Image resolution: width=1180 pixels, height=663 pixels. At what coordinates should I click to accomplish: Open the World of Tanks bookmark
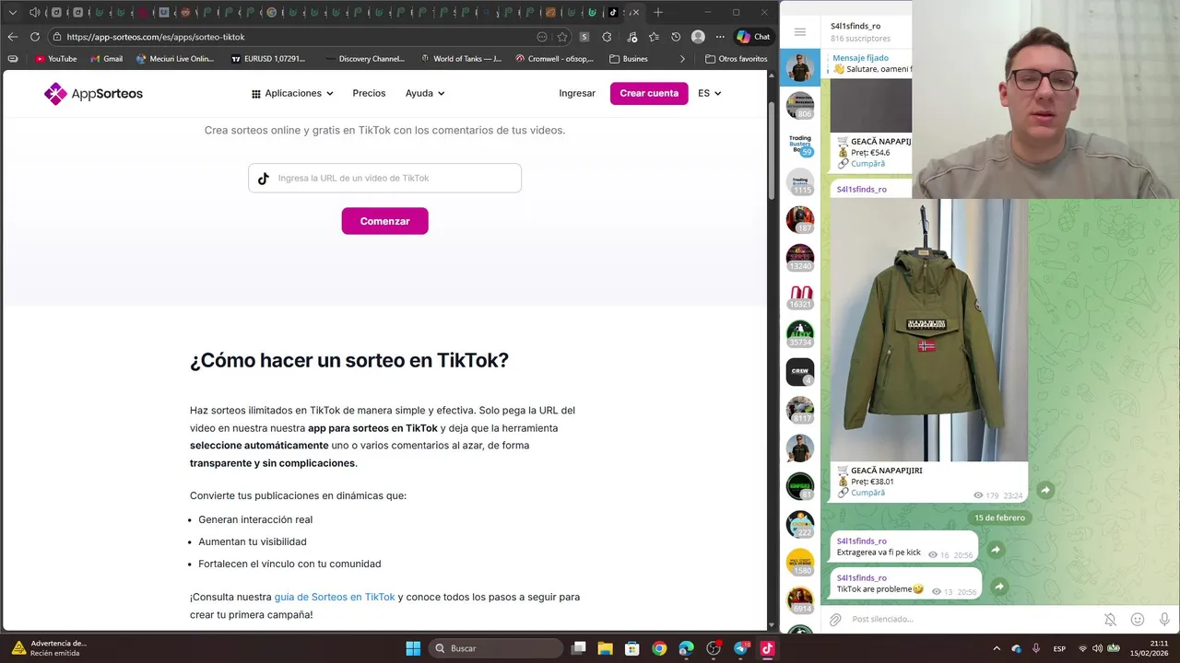pyautogui.click(x=460, y=59)
